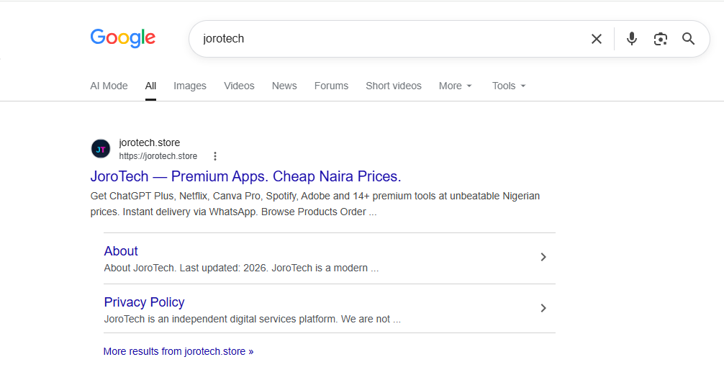Open More results from jorotech.store
Image resolution: width=724 pixels, height=380 pixels.
pyautogui.click(x=178, y=351)
